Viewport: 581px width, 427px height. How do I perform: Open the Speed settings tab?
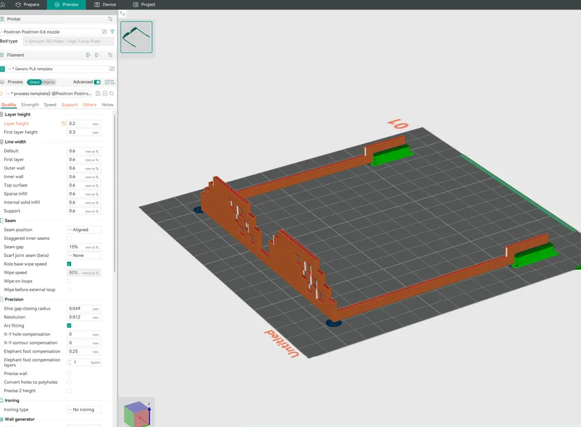click(x=50, y=105)
